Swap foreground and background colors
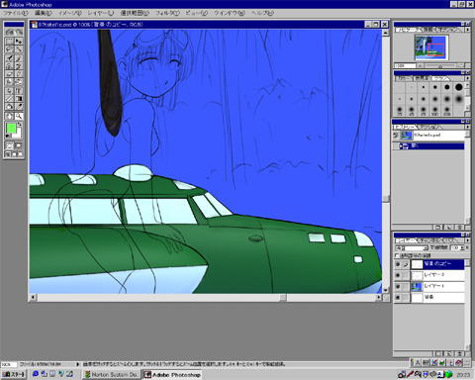The width and height of the screenshot is (475, 380). pos(20,125)
